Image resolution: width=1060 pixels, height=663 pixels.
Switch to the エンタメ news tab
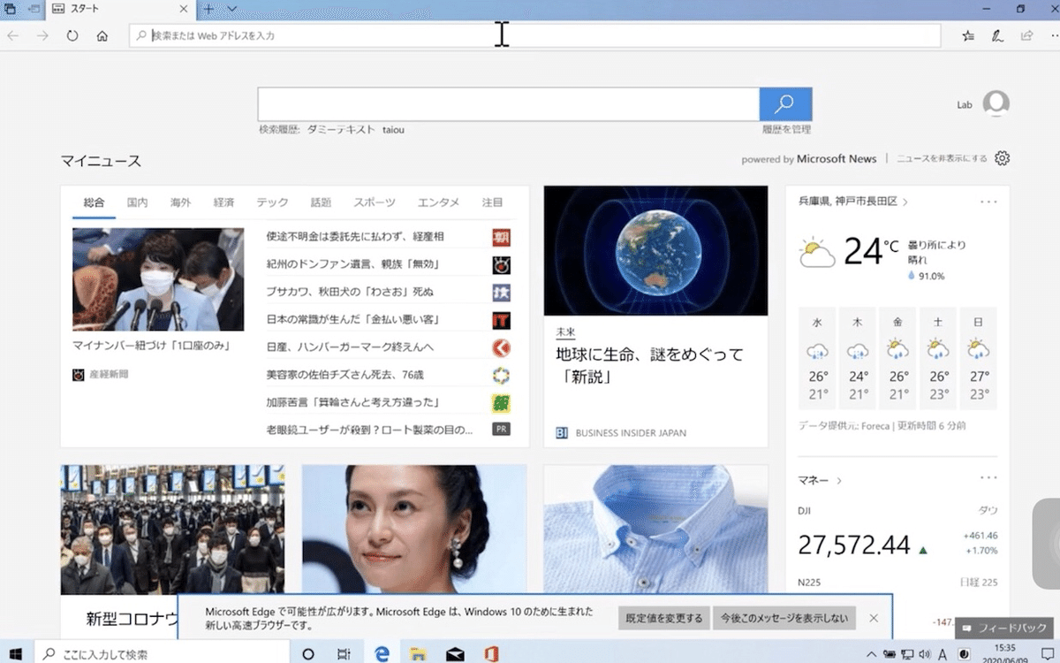point(438,202)
